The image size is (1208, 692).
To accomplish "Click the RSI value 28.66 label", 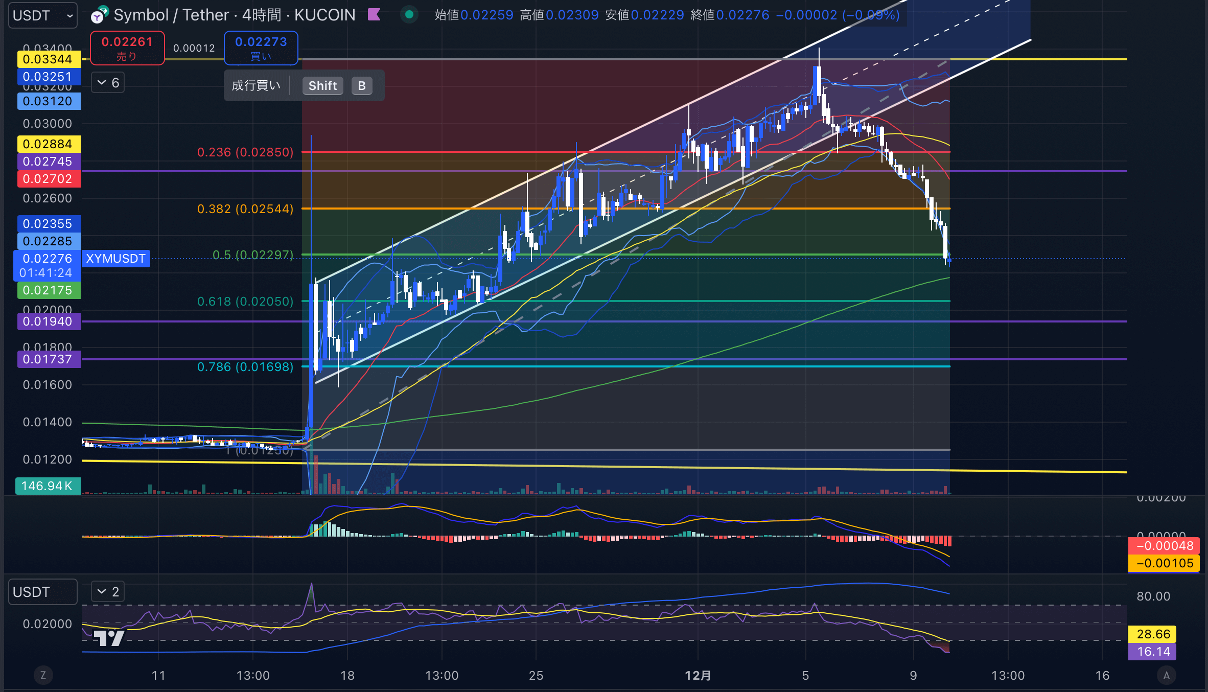I will coord(1152,634).
